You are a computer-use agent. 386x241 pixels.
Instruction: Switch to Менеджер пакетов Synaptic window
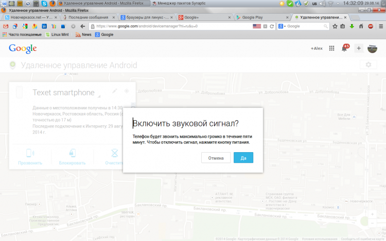coord(179,3)
